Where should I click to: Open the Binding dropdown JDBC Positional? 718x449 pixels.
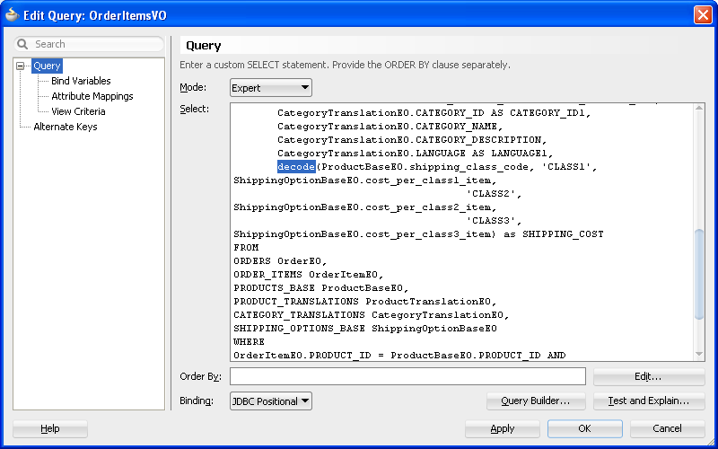click(x=271, y=401)
